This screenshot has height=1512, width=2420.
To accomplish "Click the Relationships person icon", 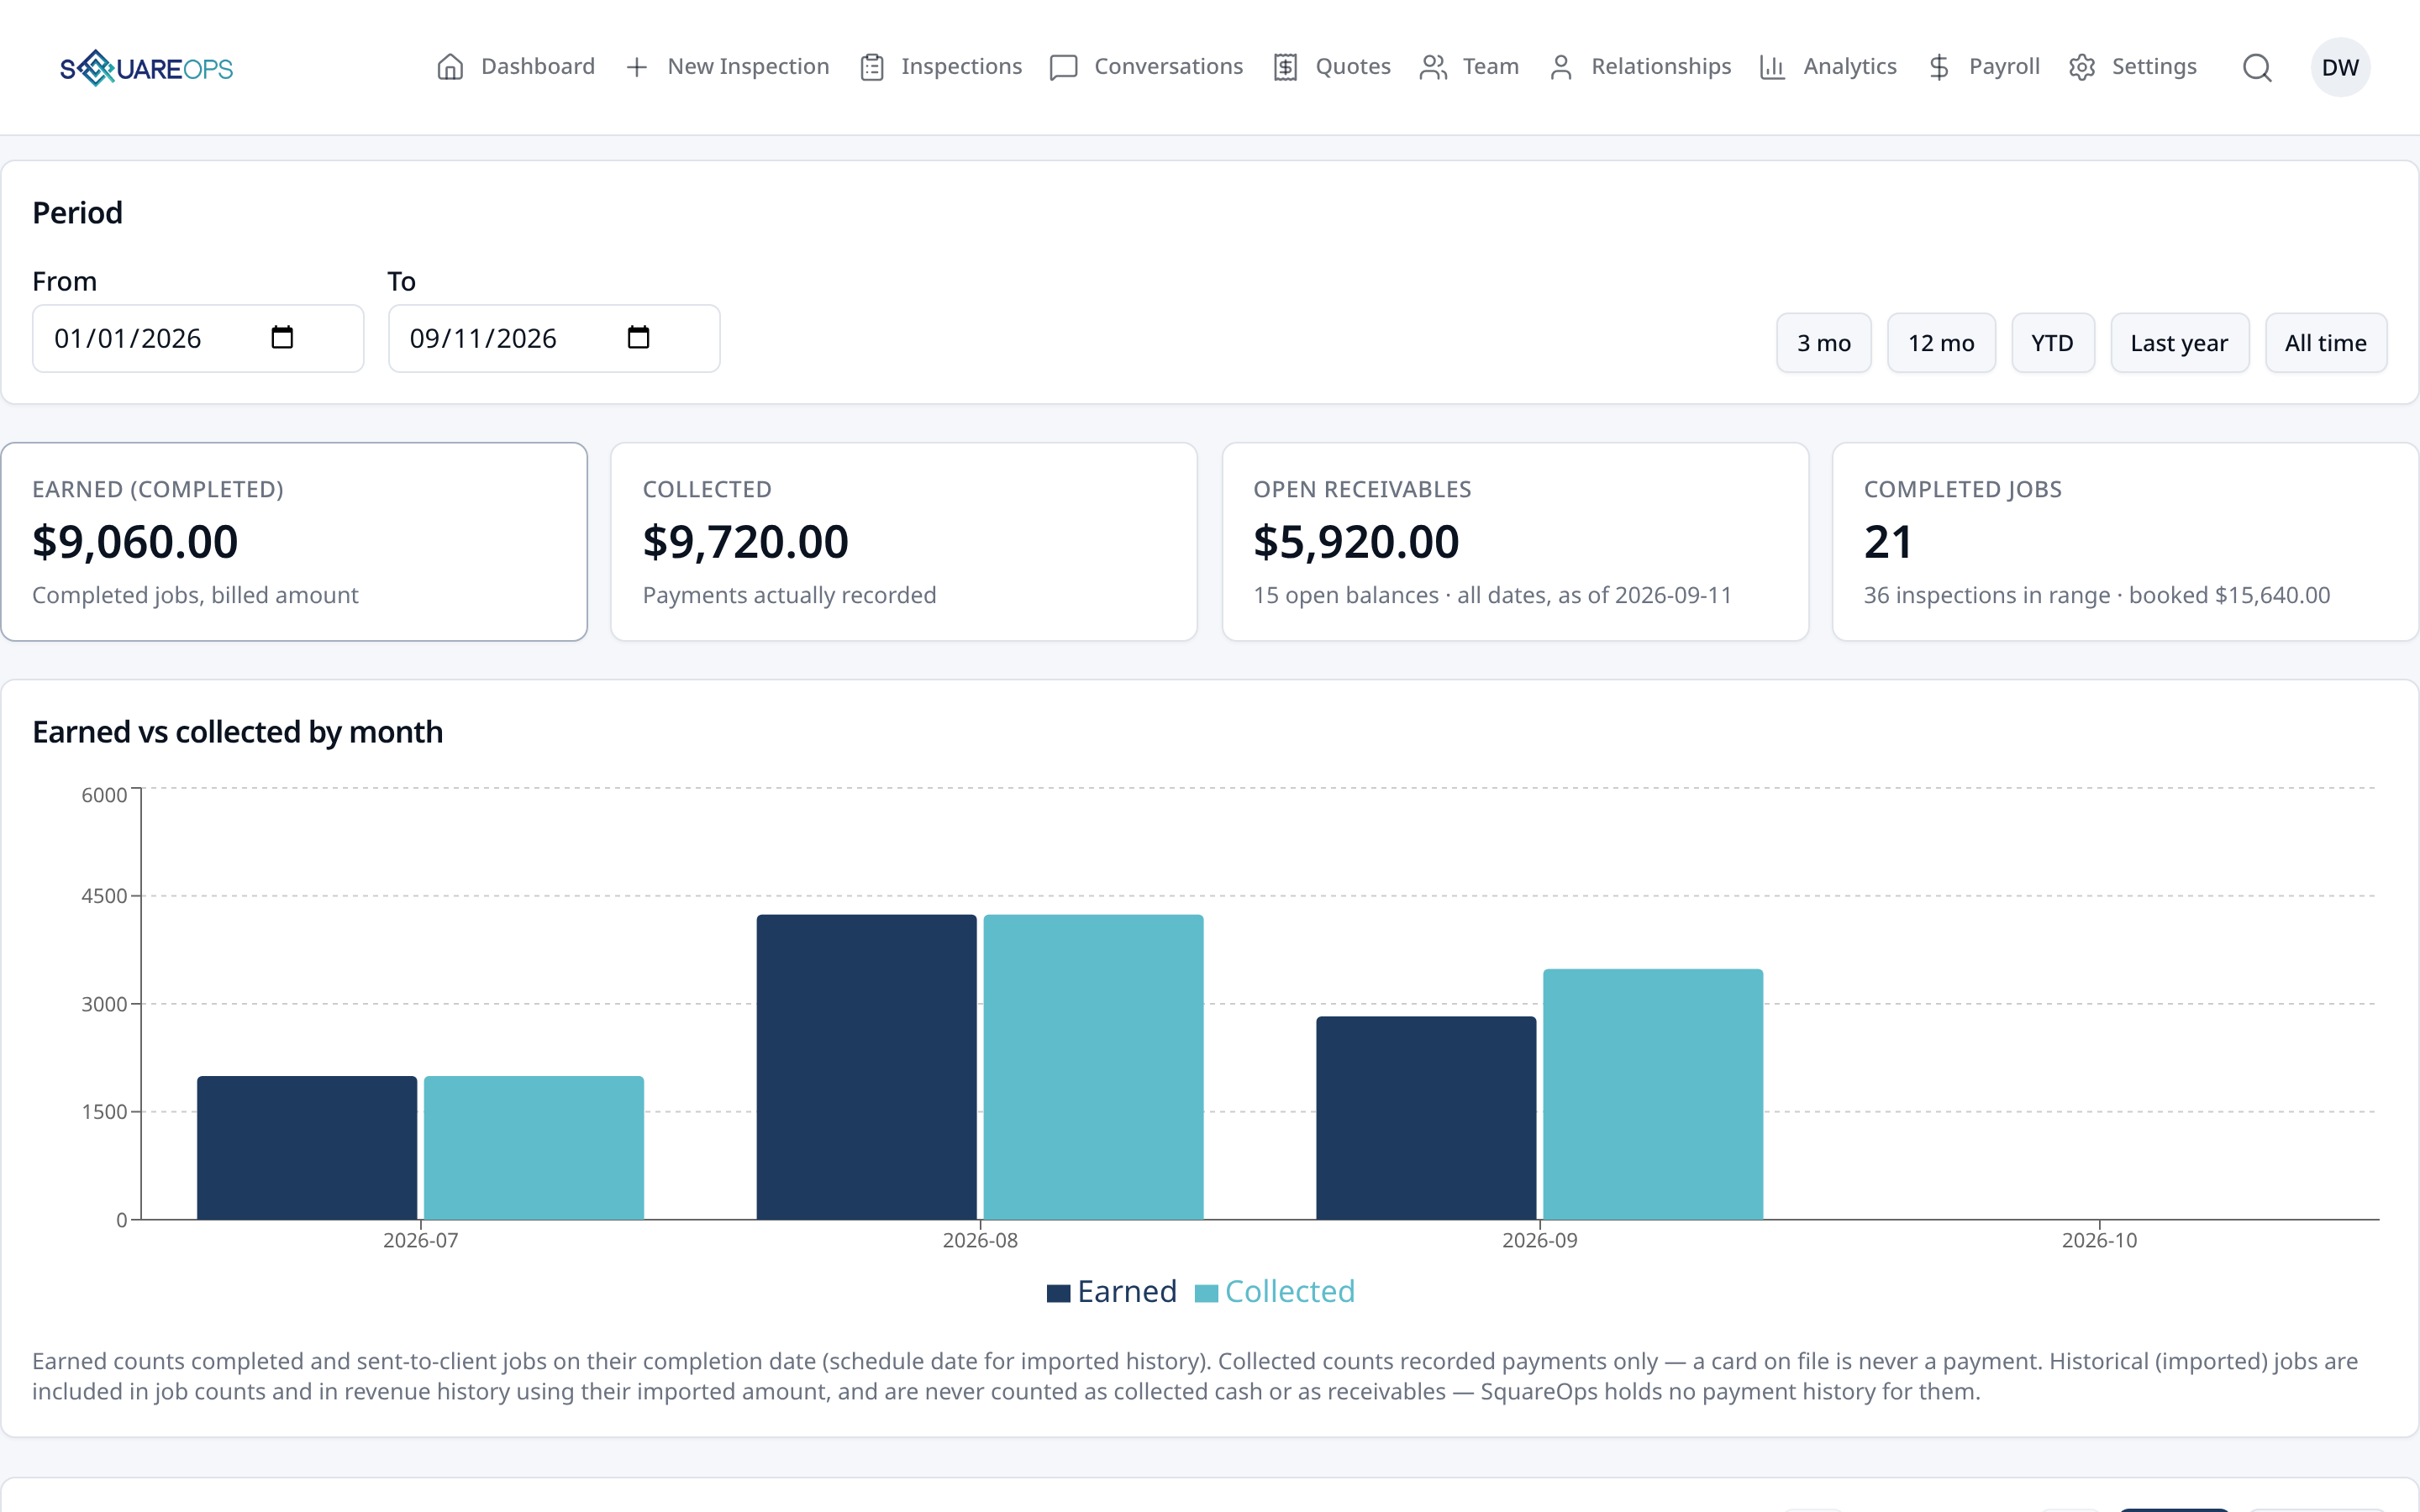I will point(1561,67).
